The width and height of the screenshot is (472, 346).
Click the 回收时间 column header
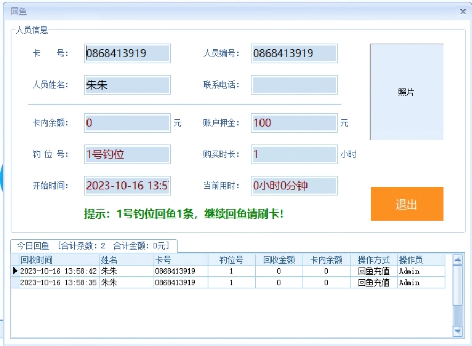(x=36, y=260)
